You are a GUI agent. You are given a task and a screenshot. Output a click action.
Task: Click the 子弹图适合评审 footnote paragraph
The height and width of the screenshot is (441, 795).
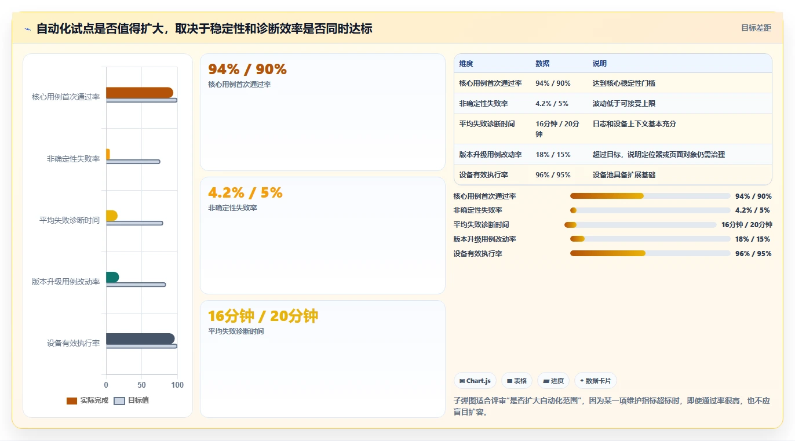point(612,407)
